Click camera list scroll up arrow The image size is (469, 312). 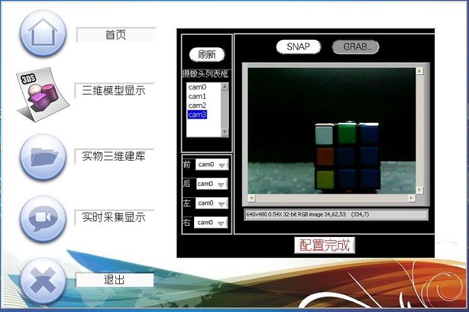coord(224,86)
